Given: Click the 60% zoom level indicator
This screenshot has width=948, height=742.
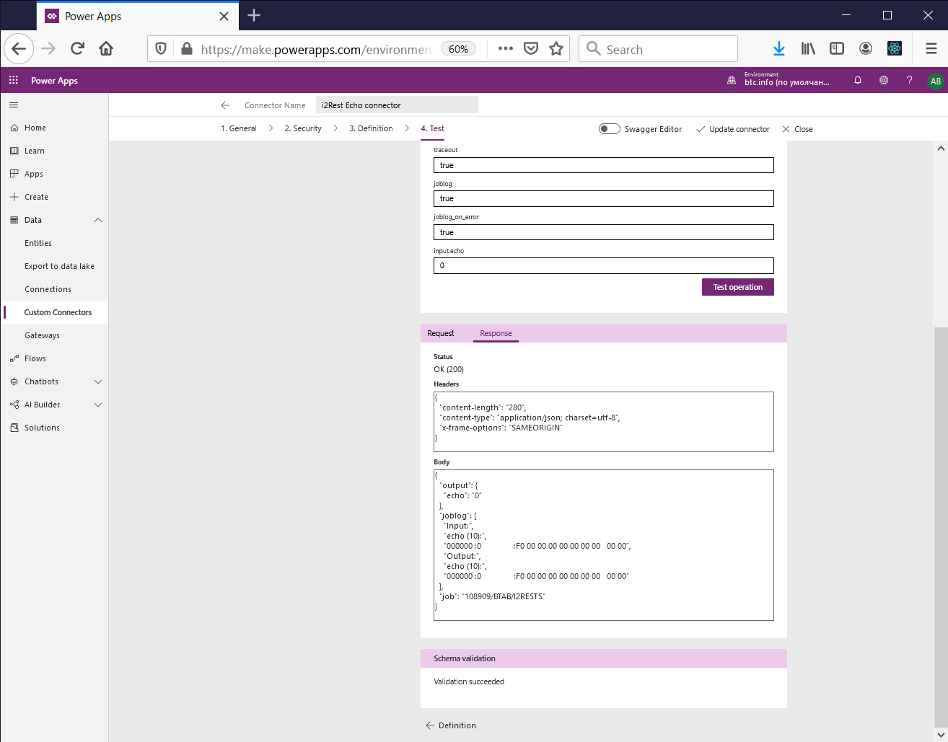Looking at the screenshot, I should tap(458, 49).
